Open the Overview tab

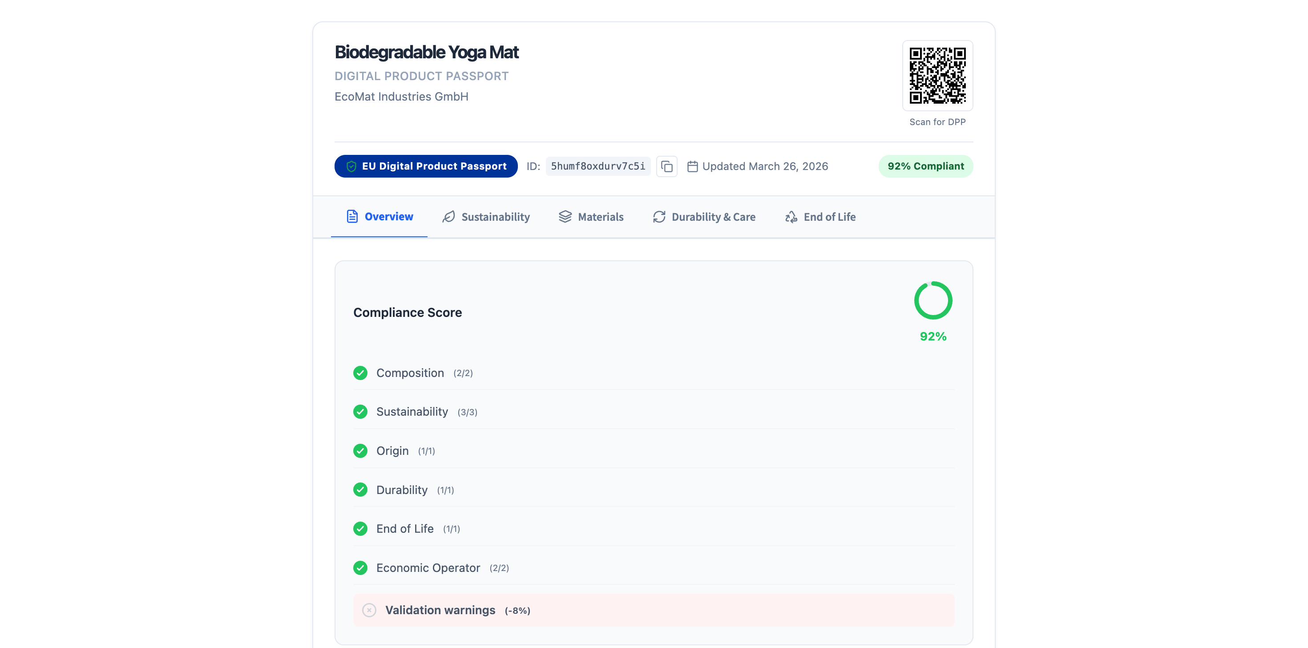(379, 217)
